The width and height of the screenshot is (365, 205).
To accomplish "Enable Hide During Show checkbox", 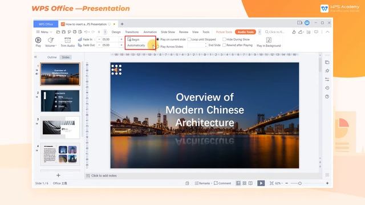I will click(224, 39).
